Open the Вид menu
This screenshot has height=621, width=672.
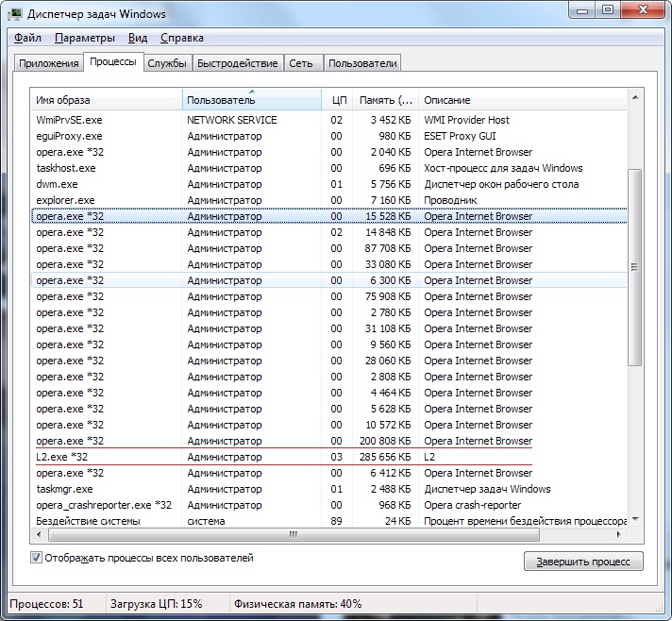click(x=138, y=38)
